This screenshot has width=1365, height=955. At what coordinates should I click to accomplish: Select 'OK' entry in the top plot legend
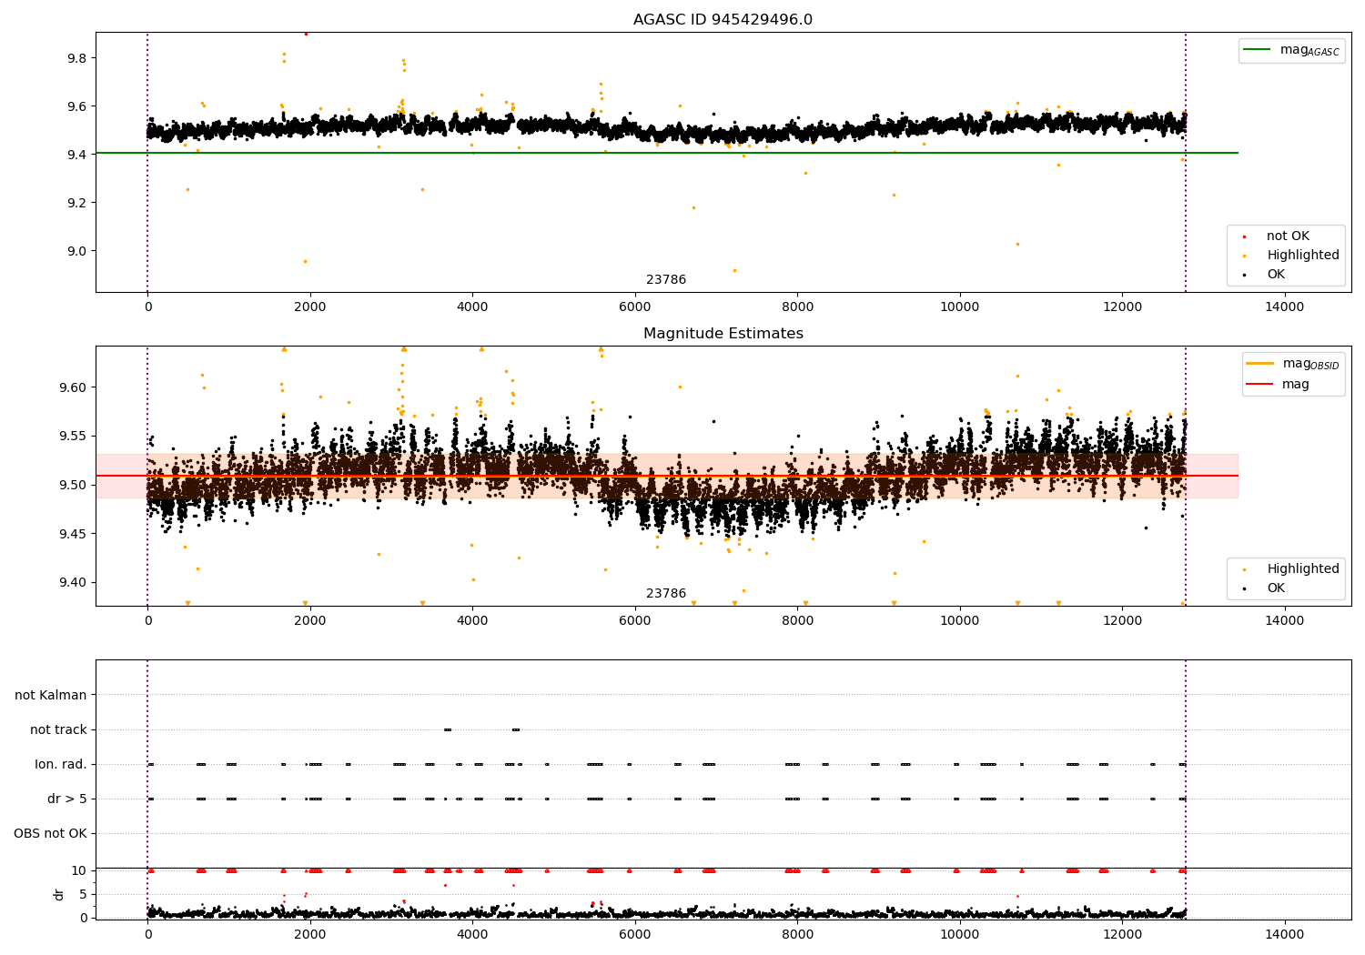pos(1276,275)
